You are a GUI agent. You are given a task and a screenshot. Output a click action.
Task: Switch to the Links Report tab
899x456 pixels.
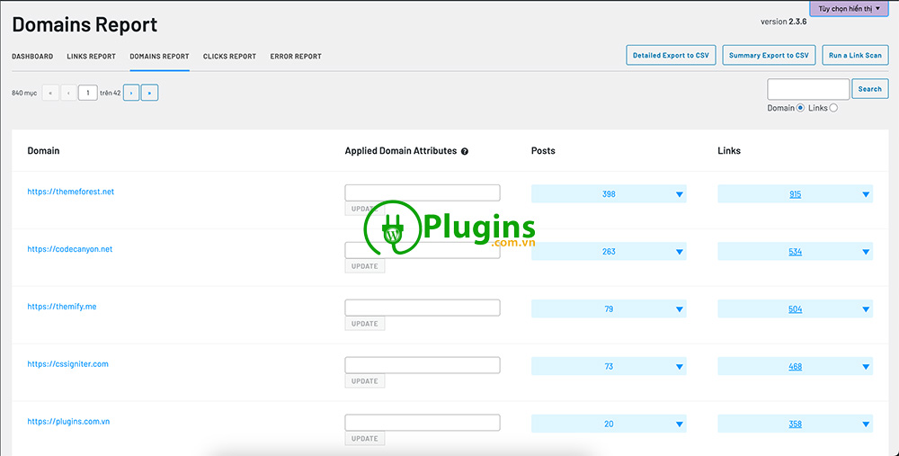(x=91, y=57)
